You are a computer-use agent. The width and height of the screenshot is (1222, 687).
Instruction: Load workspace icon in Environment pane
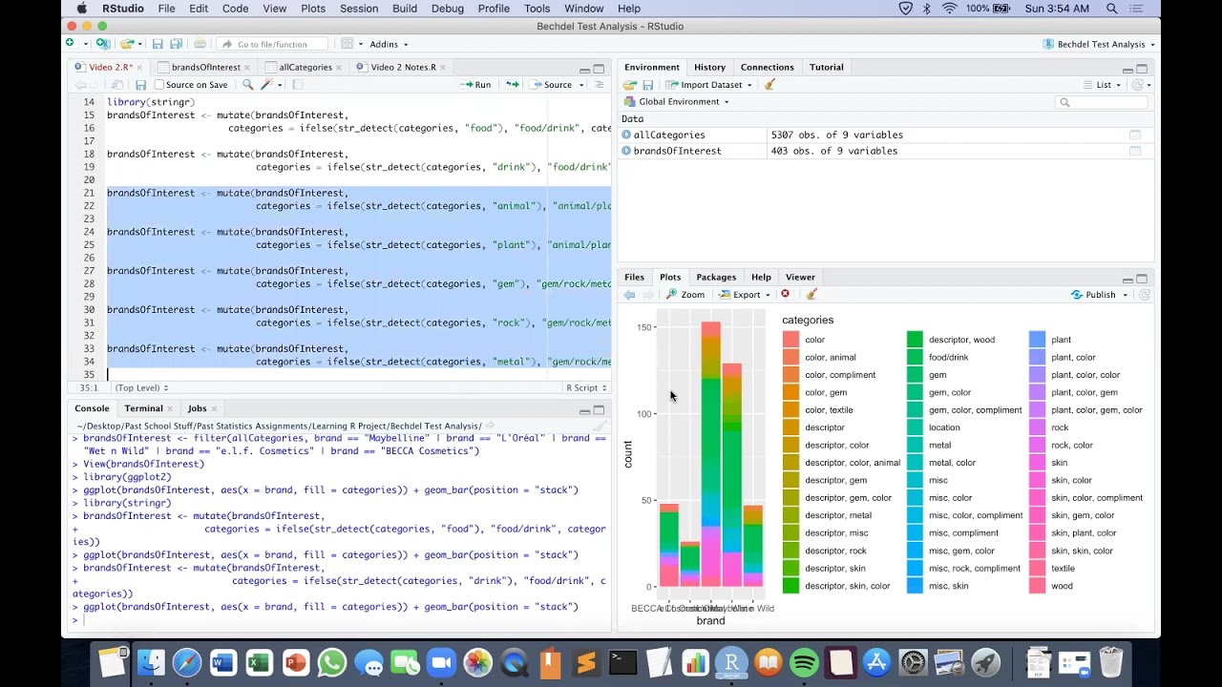[630, 85]
